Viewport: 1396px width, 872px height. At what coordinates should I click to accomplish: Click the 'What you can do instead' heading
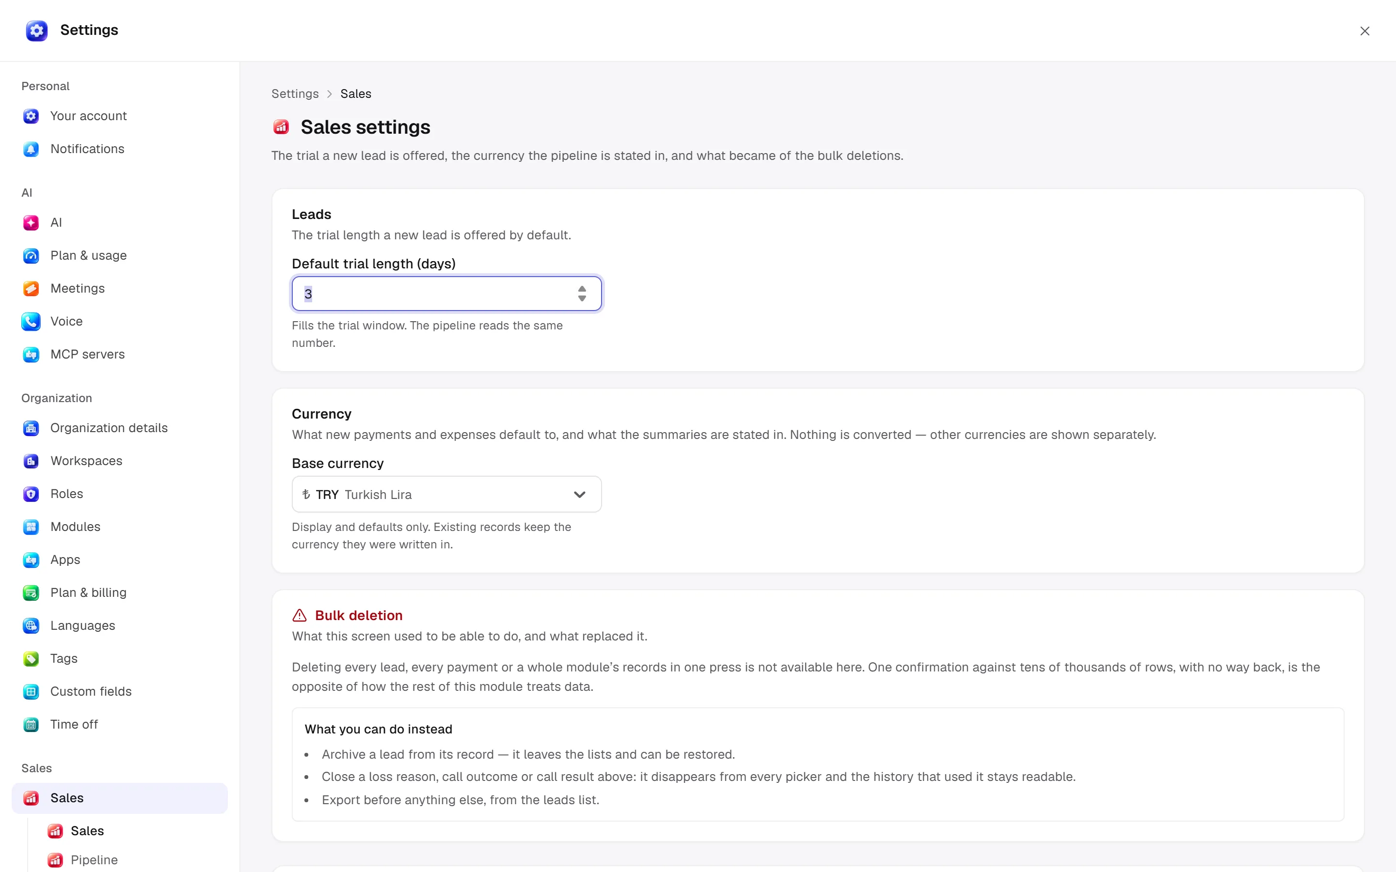tap(379, 729)
